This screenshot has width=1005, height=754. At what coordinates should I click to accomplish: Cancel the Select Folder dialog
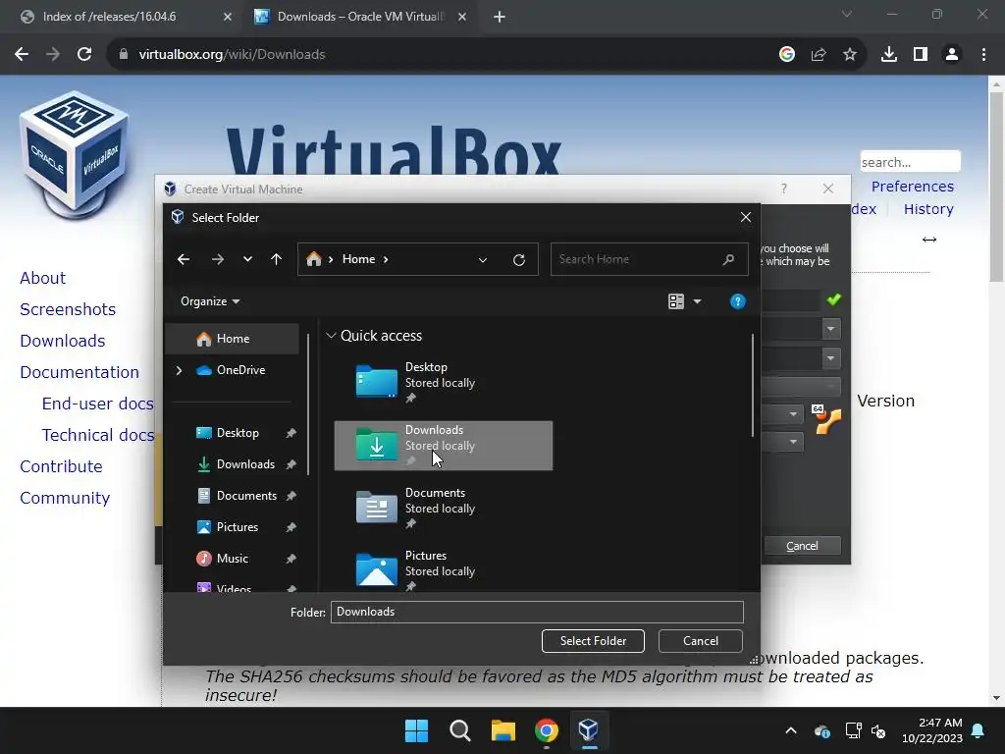[x=701, y=641]
